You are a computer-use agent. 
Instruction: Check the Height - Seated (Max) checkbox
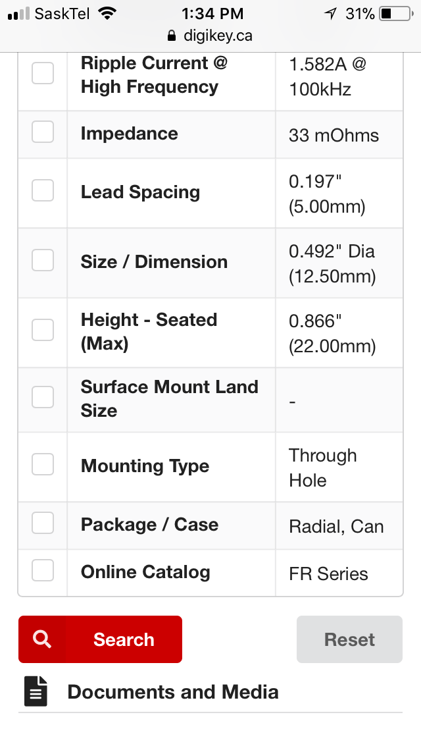pyautogui.click(x=43, y=330)
